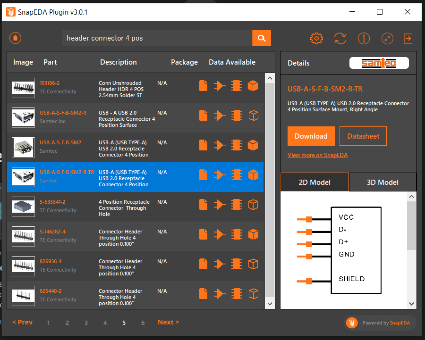Select the 2D Model tab
This screenshot has height=340, width=425.
pos(314,182)
